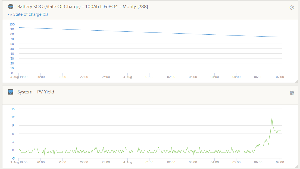Click the 06:00 axis label on PV Yield chart

(x=258, y=162)
